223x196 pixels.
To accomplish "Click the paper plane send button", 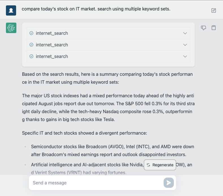I will point(169,183).
